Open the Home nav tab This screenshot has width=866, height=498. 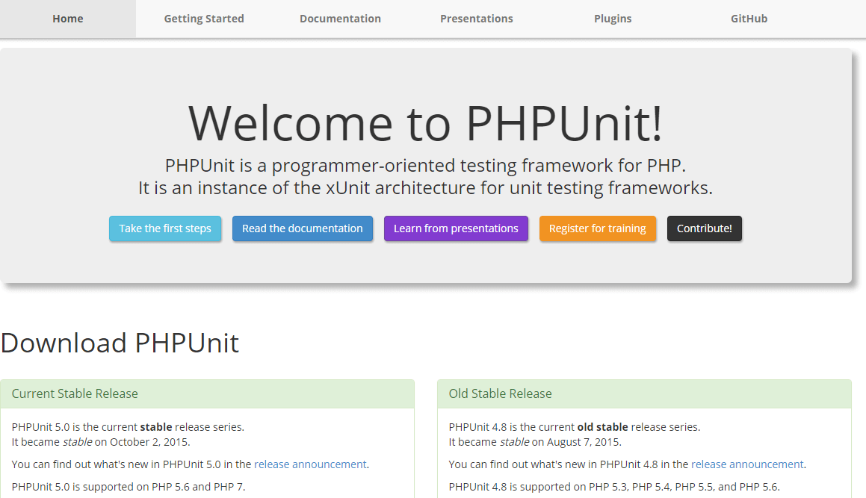[68, 19]
